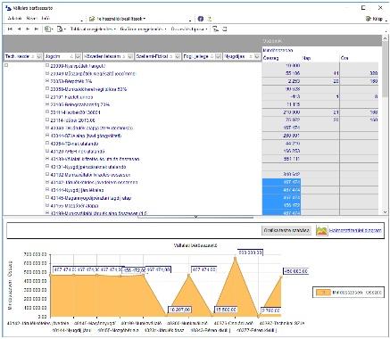390x339 pixels.
Task: Click the blue round help icon in toolbar
Action: click(201, 19)
